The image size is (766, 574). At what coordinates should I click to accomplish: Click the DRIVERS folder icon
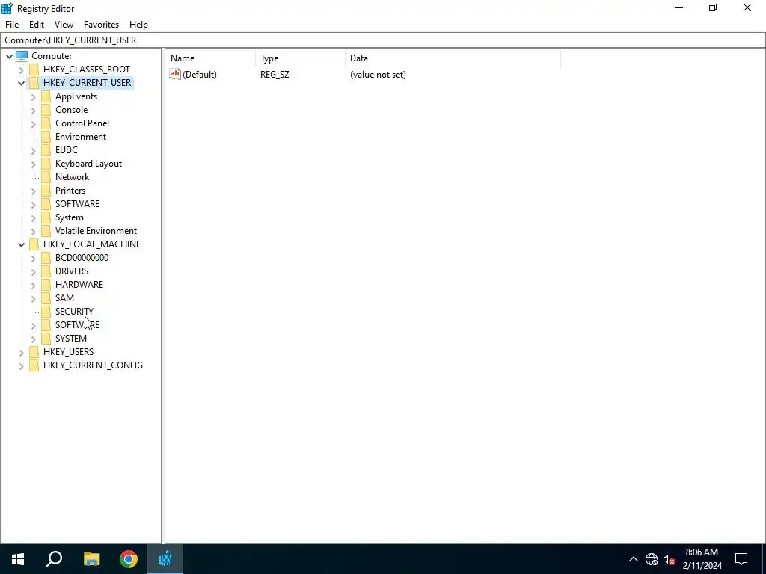pos(46,271)
